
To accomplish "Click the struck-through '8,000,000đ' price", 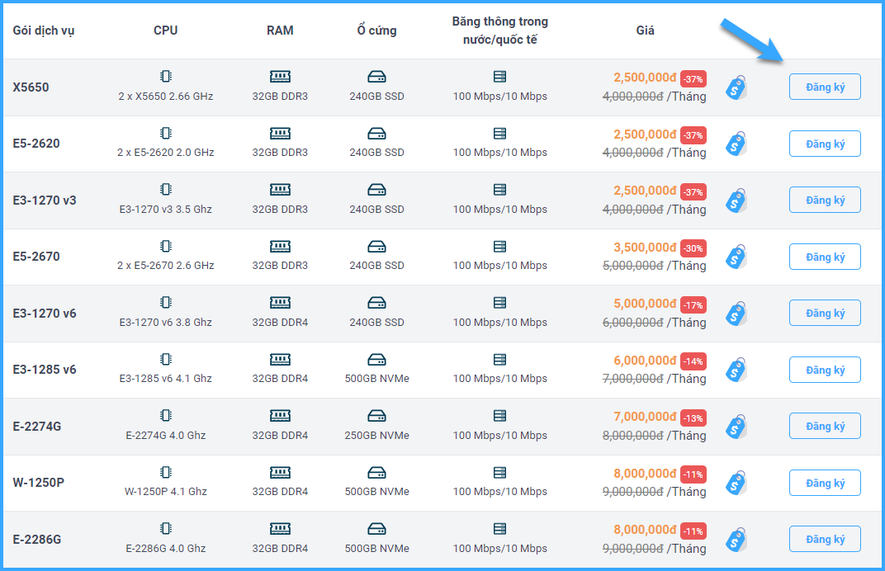I will tap(632, 436).
